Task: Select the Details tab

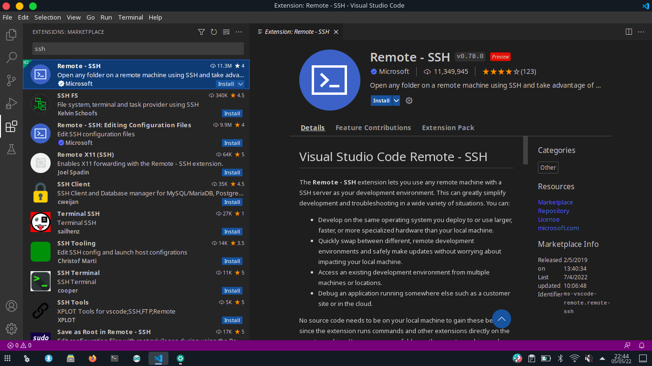Action: click(313, 128)
